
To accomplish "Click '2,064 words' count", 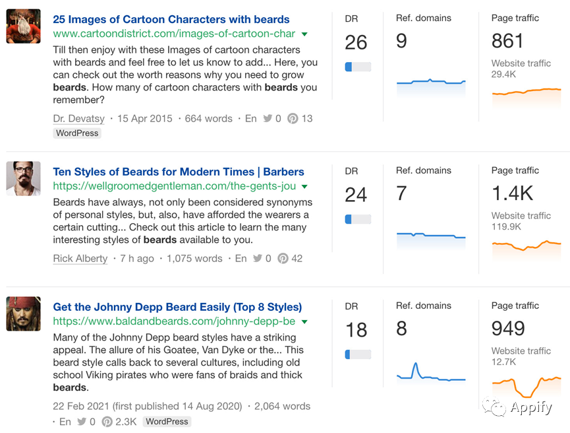I will click(283, 407).
